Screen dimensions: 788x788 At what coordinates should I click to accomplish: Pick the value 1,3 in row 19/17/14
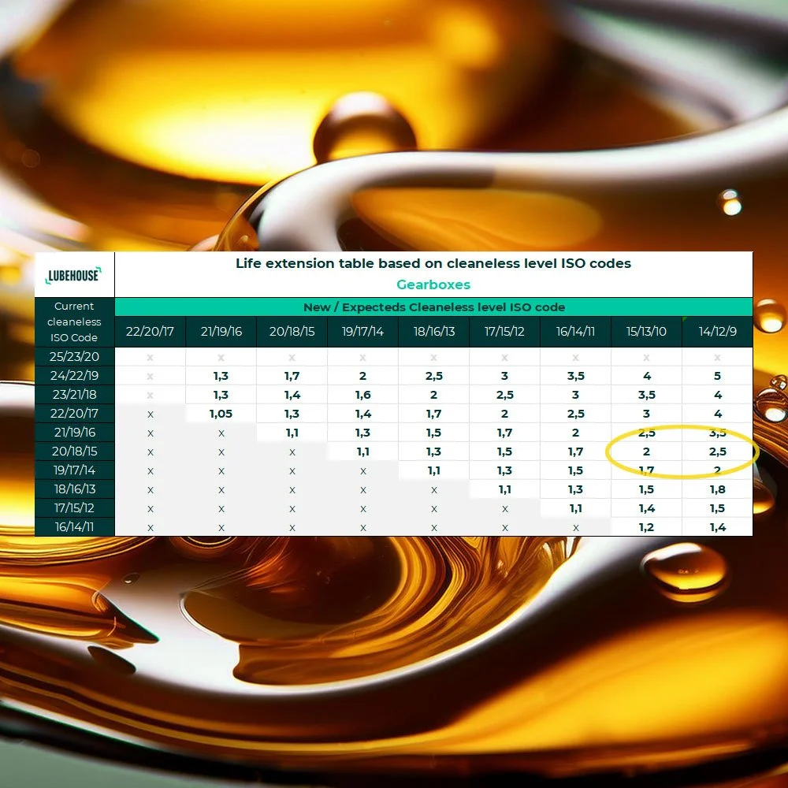504,470
